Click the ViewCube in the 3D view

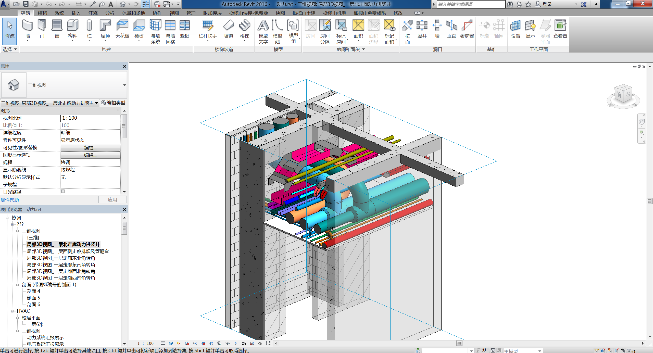tap(623, 95)
